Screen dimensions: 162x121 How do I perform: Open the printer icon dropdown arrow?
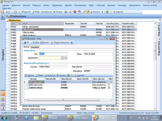(67, 12)
